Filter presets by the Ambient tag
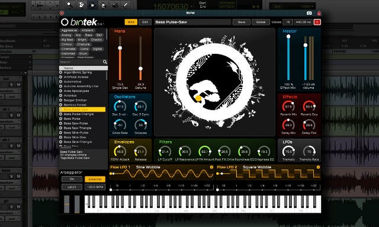Screen dimensions: 379x227 pos(88,30)
